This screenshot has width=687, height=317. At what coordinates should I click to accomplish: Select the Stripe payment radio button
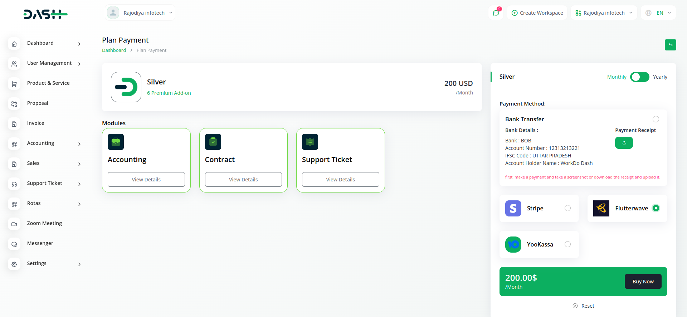[x=567, y=208]
